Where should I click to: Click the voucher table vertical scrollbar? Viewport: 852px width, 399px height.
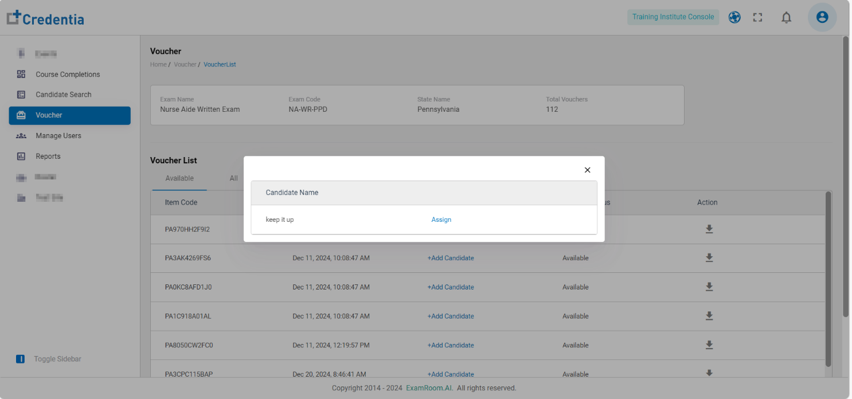pos(828,279)
